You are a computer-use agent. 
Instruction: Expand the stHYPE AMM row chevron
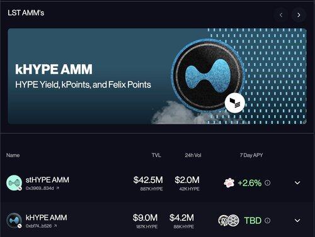(297, 183)
